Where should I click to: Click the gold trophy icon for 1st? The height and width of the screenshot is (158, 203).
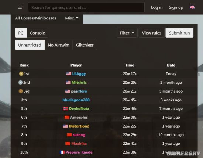click(21, 74)
